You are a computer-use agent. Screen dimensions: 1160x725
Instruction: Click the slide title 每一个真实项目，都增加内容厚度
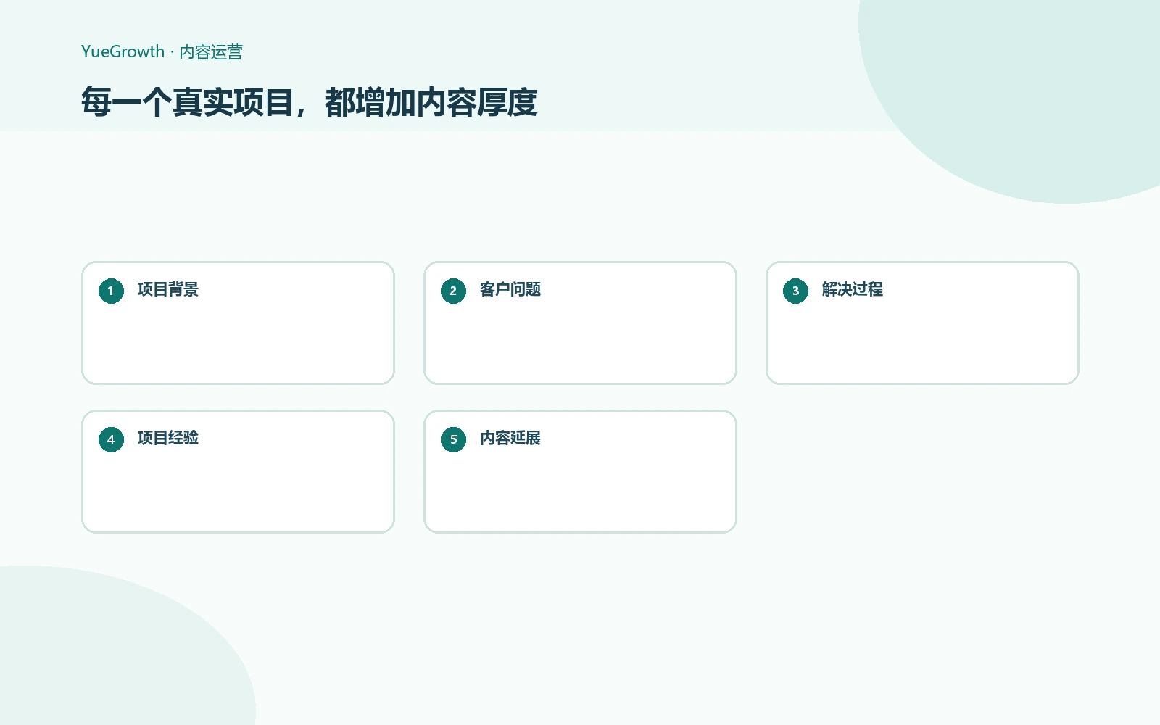point(310,101)
